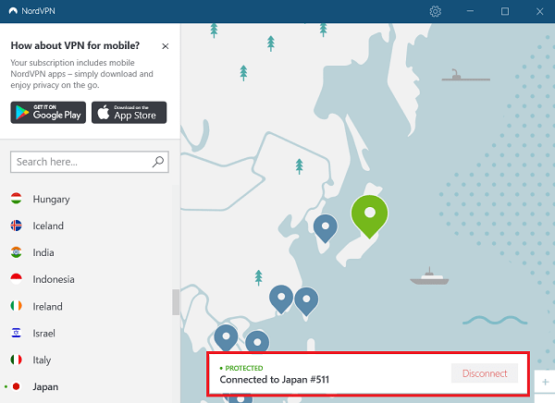Select Iceland flag icon
Image resolution: width=555 pixels, height=403 pixels.
(17, 226)
